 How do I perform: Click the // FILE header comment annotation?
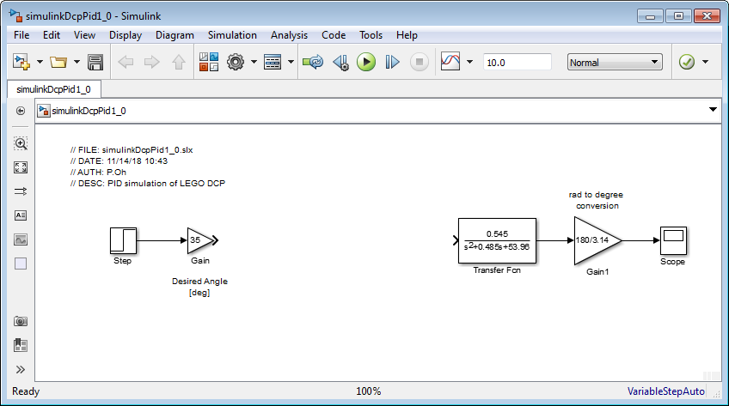tap(147, 167)
